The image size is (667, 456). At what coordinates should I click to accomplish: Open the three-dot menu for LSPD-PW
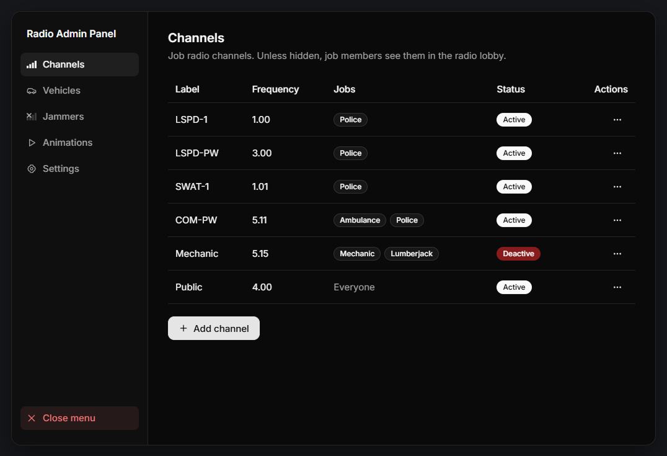617,153
